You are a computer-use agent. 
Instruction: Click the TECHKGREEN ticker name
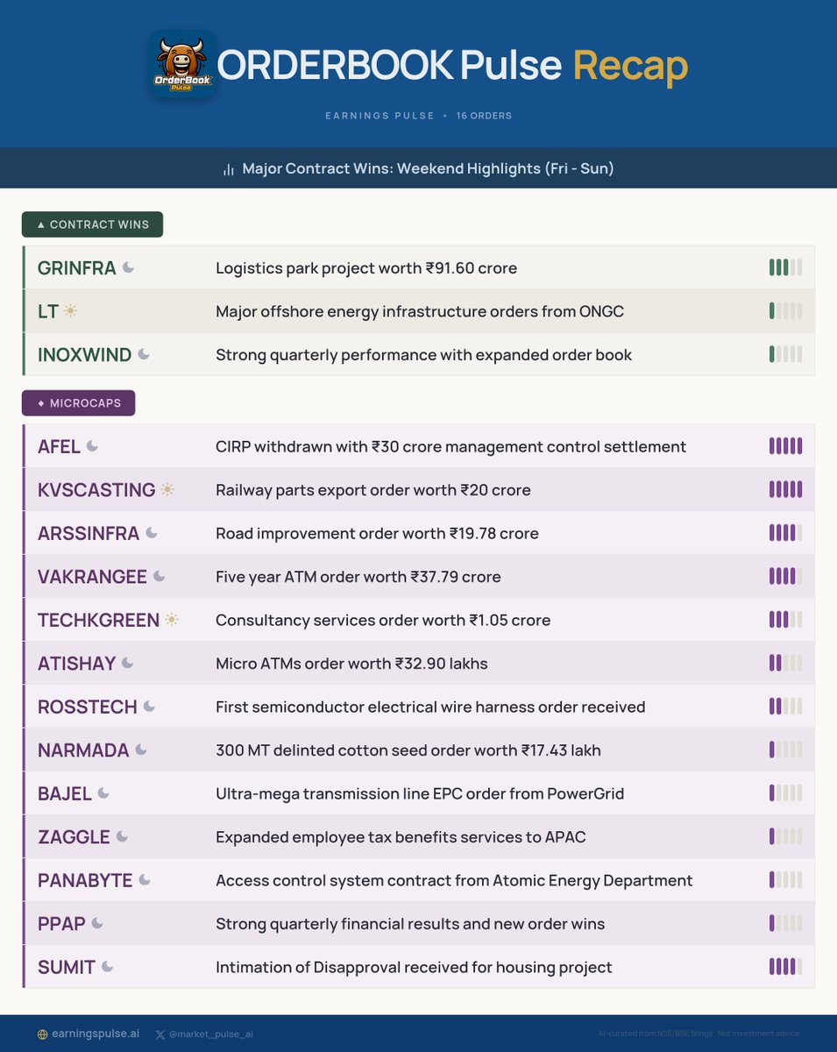[x=99, y=621]
